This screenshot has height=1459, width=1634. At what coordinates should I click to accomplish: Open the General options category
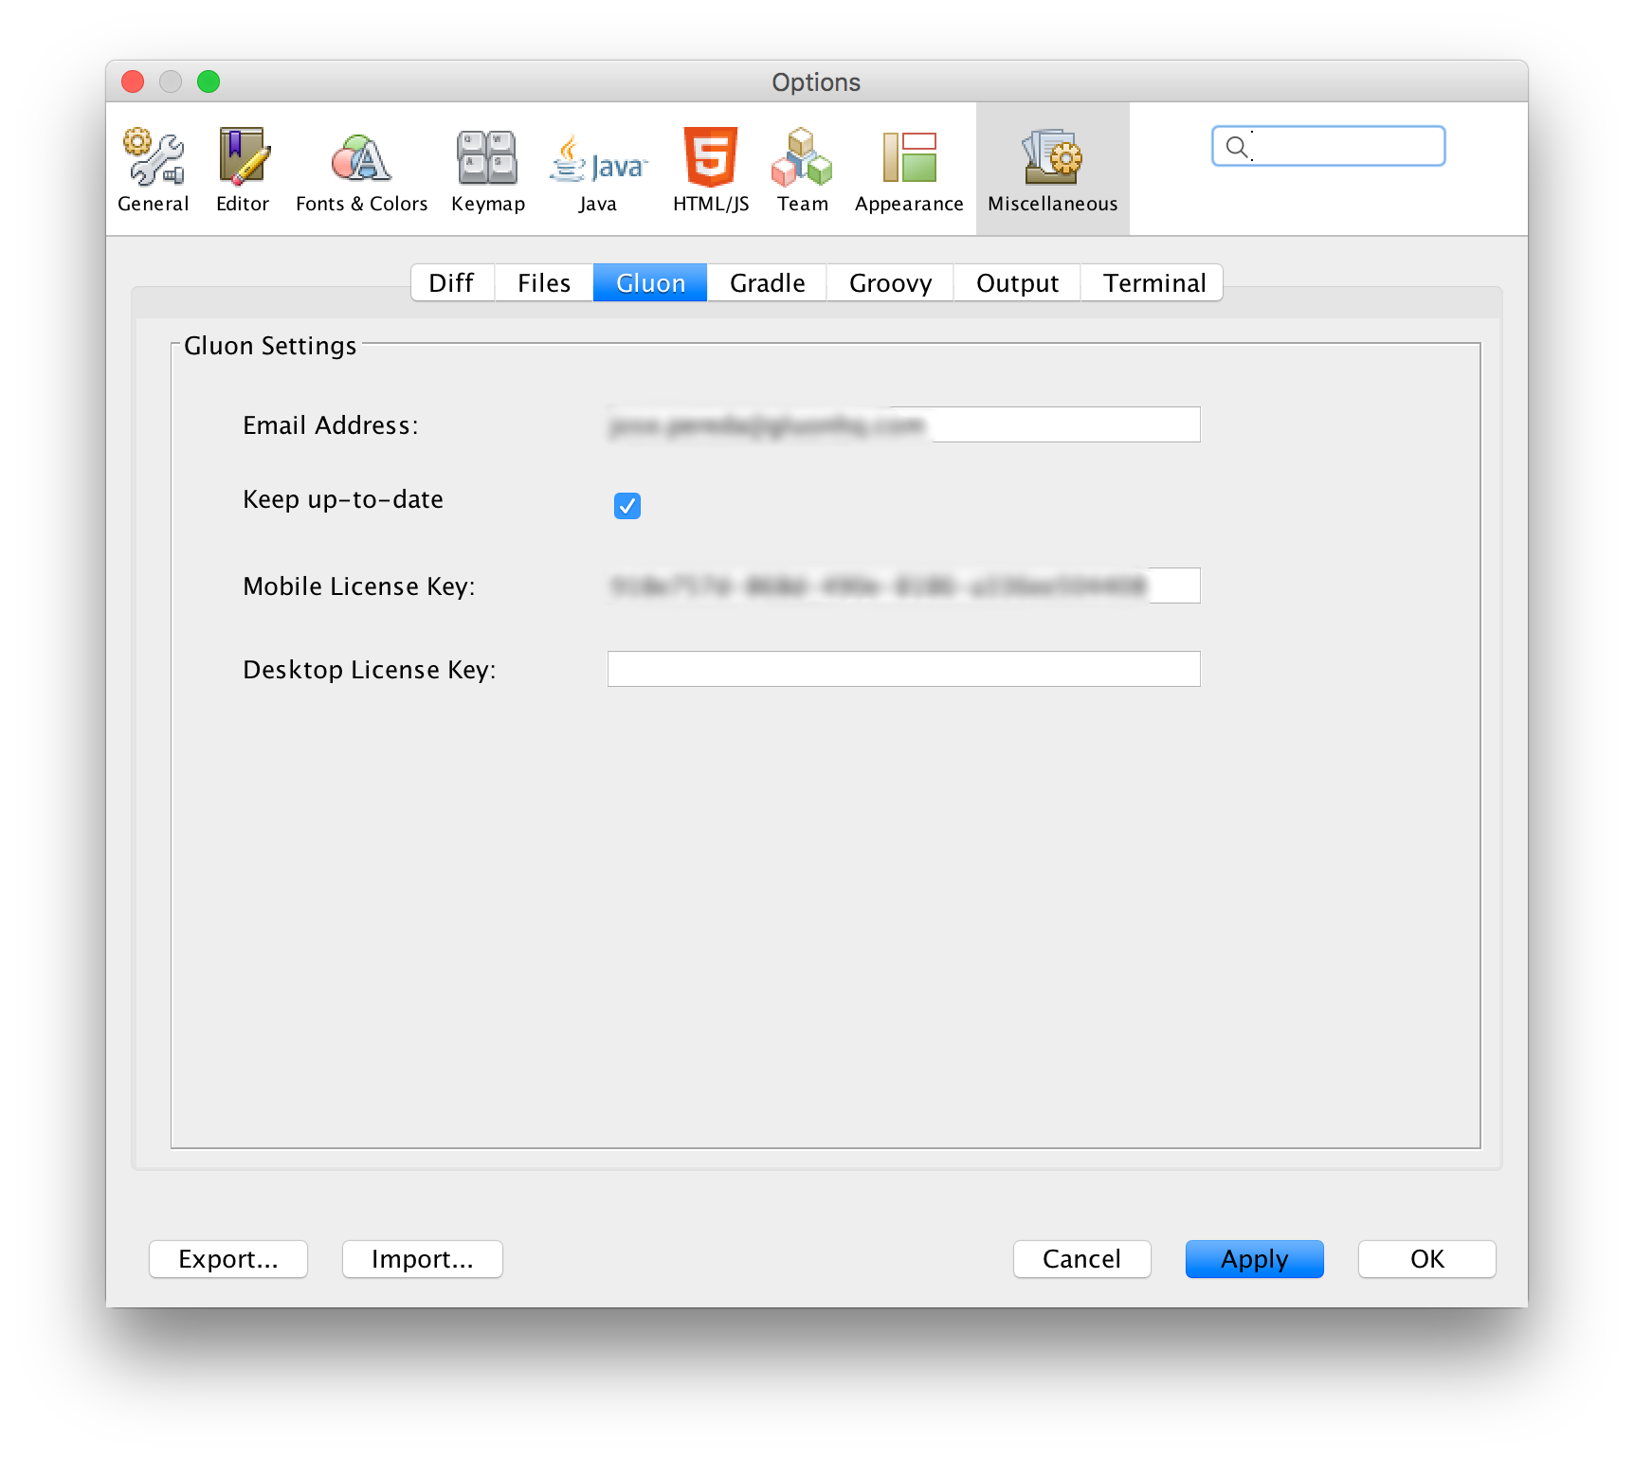pos(154,170)
